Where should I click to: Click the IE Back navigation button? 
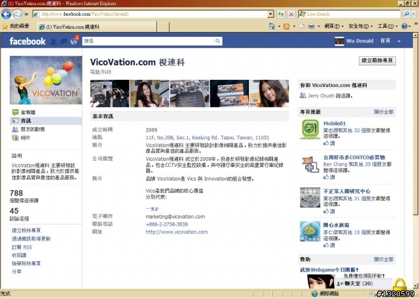pos(6,14)
